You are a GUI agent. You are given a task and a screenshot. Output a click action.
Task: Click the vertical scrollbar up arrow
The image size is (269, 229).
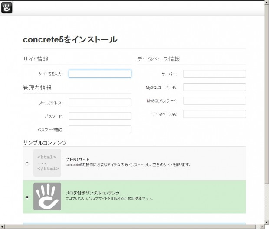coord(267,3)
